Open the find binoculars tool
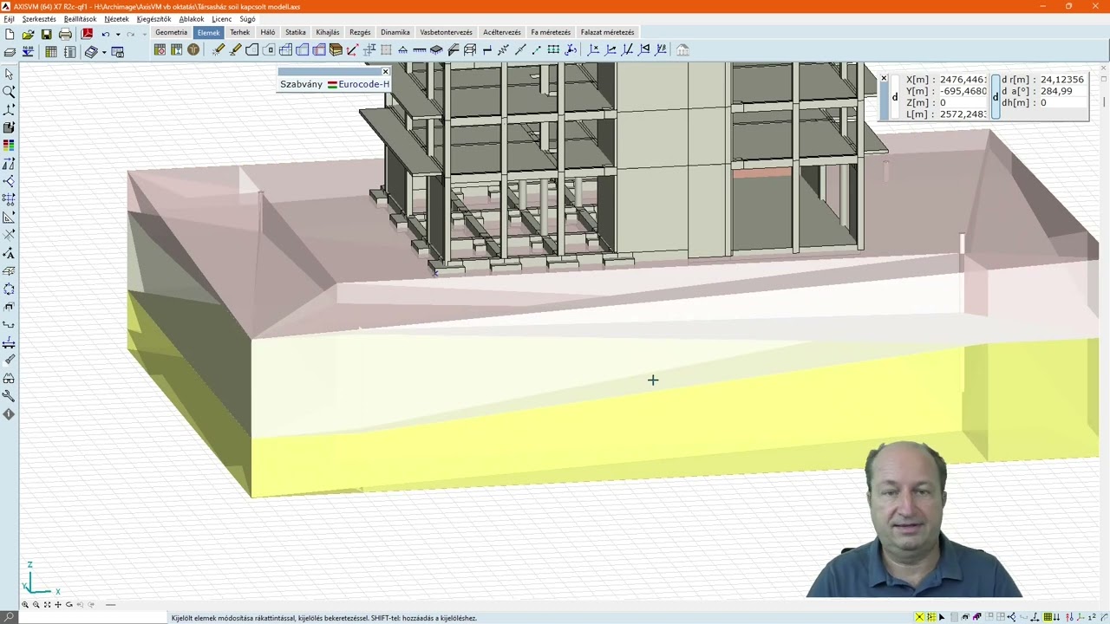Image resolution: width=1110 pixels, height=624 pixels. (9, 379)
